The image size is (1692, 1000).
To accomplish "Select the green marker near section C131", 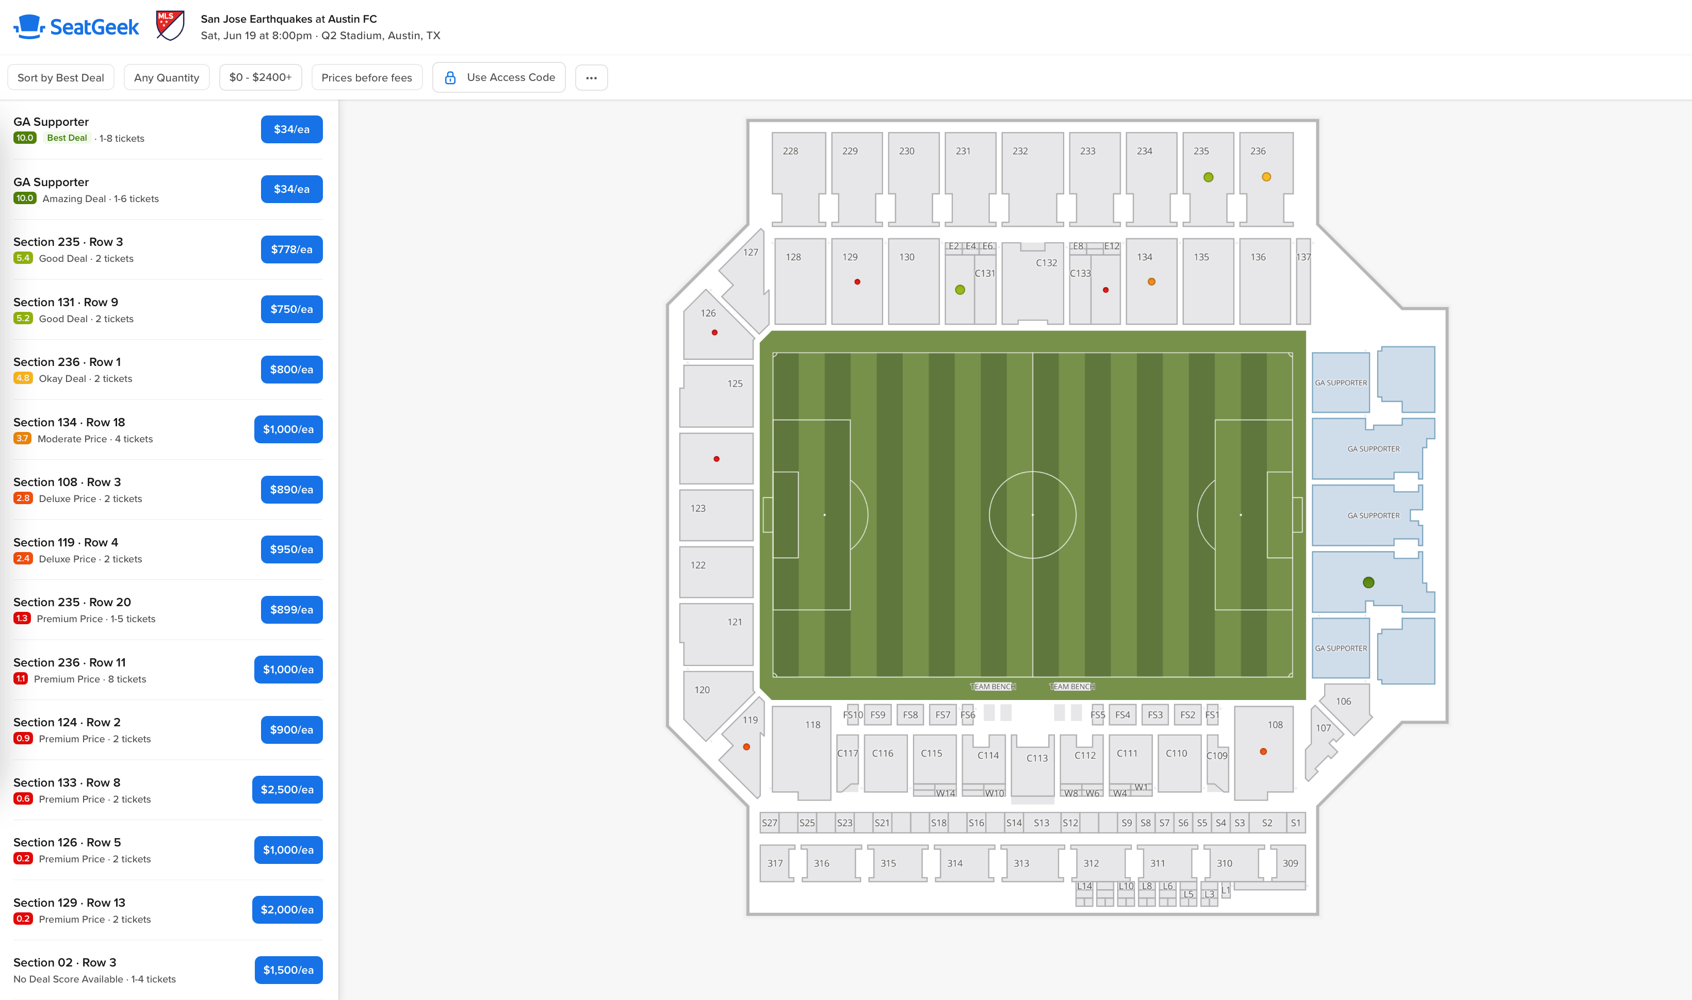I will (x=959, y=290).
